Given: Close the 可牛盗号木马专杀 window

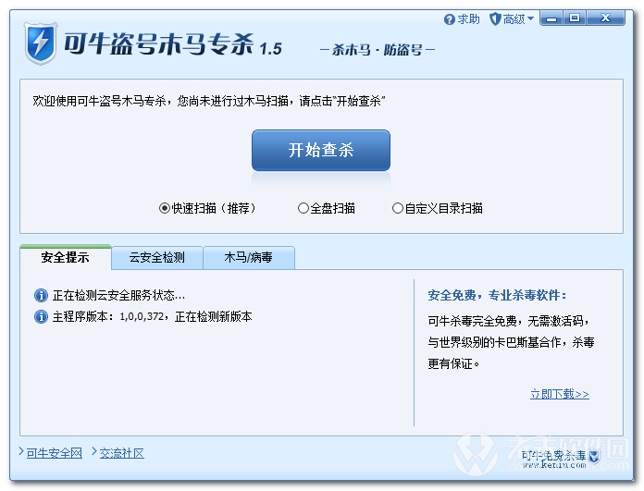Looking at the screenshot, I should pyautogui.click(x=605, y=18).
